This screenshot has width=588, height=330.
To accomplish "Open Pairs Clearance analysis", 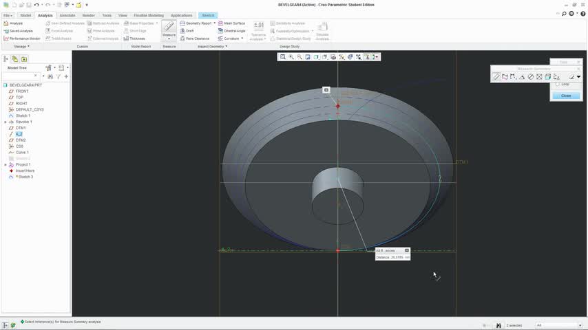I will tap(195, 38).
